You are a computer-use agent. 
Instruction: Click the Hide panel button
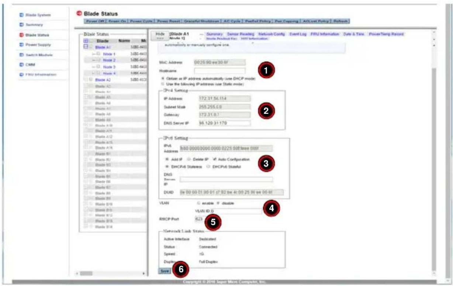tap(159, 36)
